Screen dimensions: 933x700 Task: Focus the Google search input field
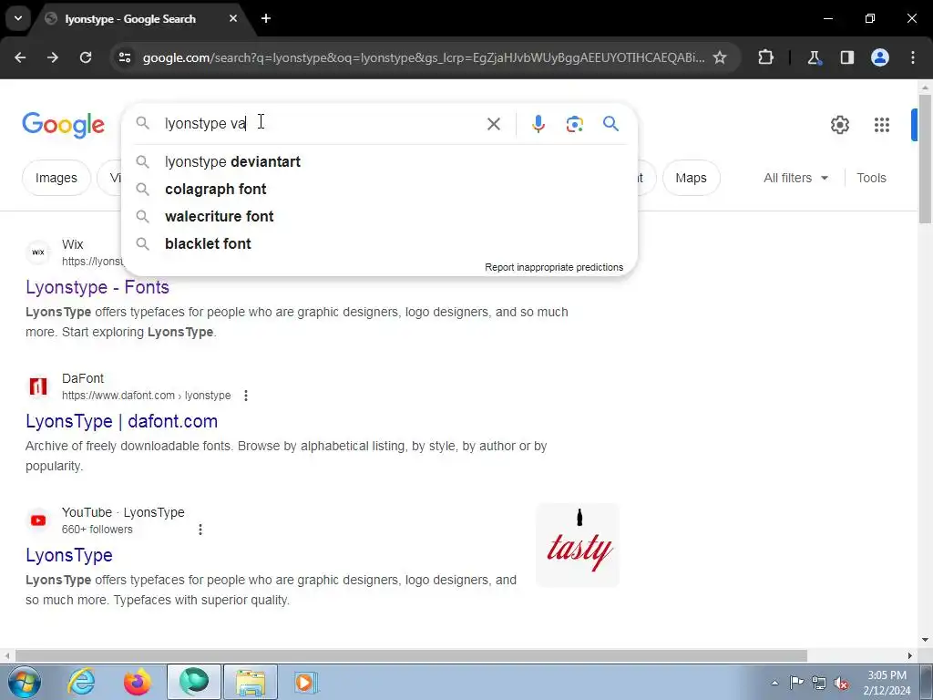tap(322, 124)
